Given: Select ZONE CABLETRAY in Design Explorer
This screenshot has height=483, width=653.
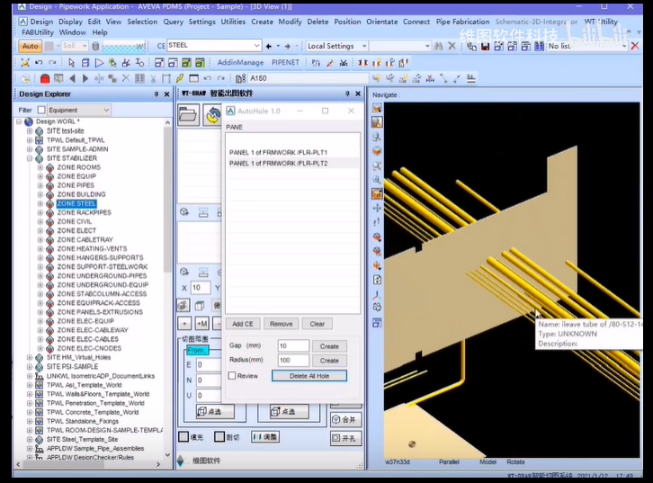Looking at the screenshot, I should pyautogui.click(x=85, y=239).
